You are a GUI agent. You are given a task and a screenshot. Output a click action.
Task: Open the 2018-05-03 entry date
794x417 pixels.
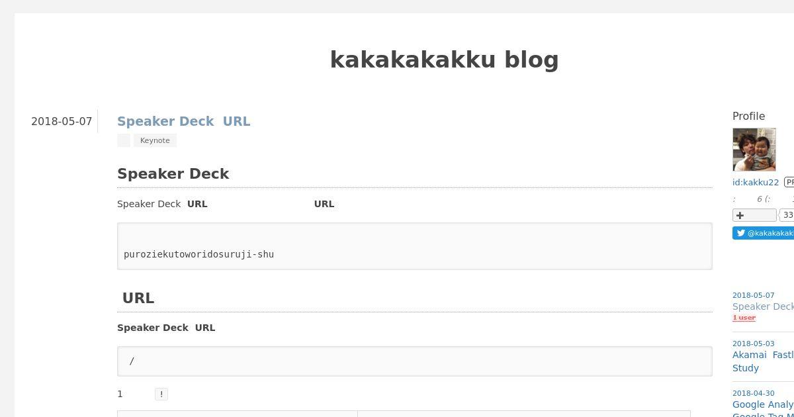click(x=753, y=344)
